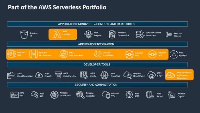200x113 pixels.
Task: Click the AWS SSO icon
Action: [35, 94]
